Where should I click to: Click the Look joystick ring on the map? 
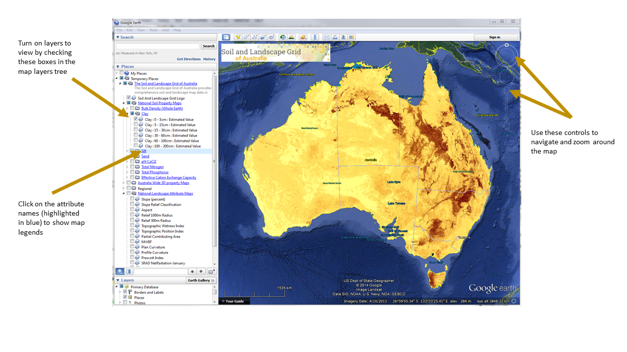click(507, 57)
